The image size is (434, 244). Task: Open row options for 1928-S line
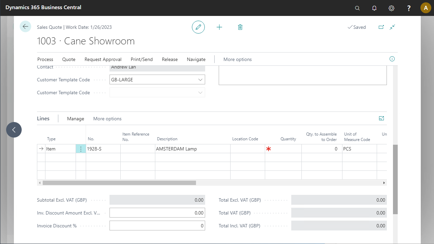(x=81, y=149)
